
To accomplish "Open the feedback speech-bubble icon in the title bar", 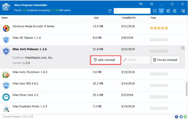I will [141, 4].
